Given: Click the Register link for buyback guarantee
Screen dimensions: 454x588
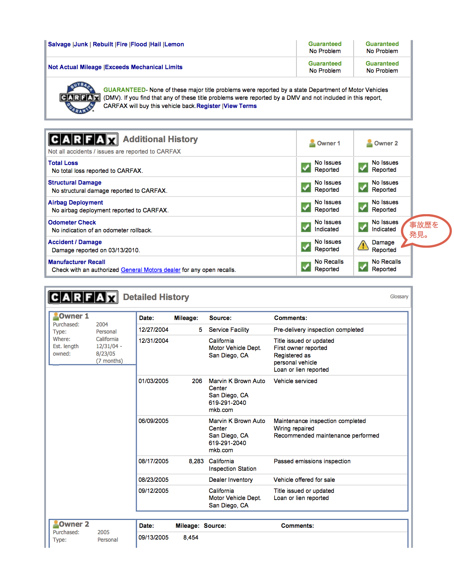Looking at the screenshot, I should (208, 106).
